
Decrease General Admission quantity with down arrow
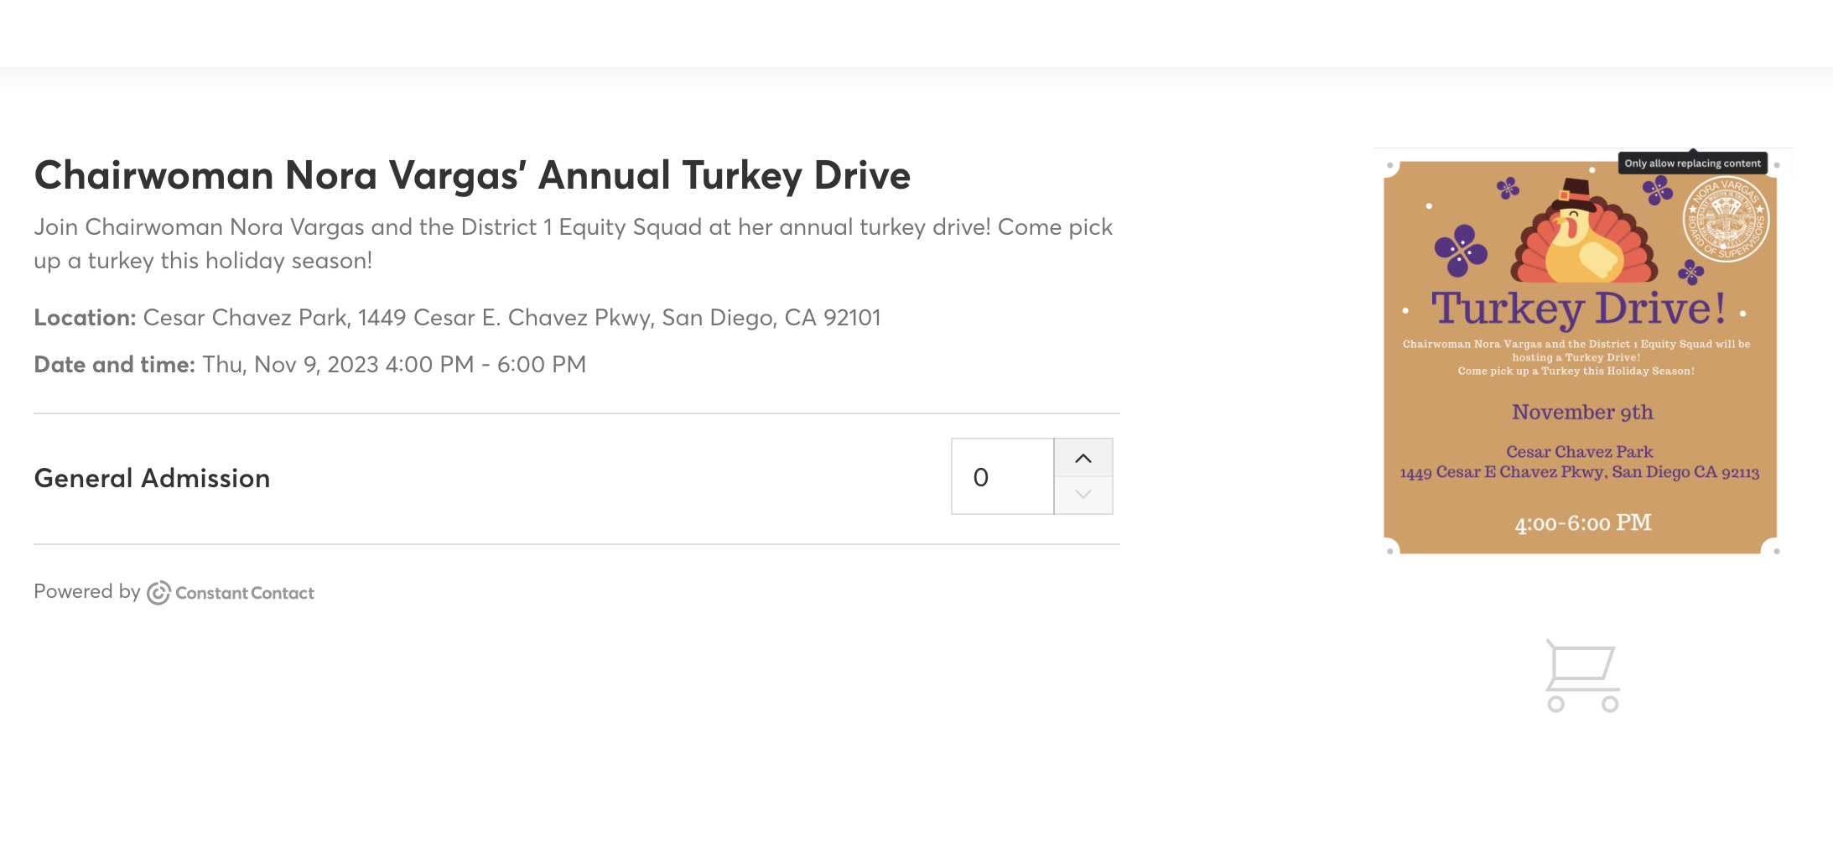click(x=1083, y=495)
